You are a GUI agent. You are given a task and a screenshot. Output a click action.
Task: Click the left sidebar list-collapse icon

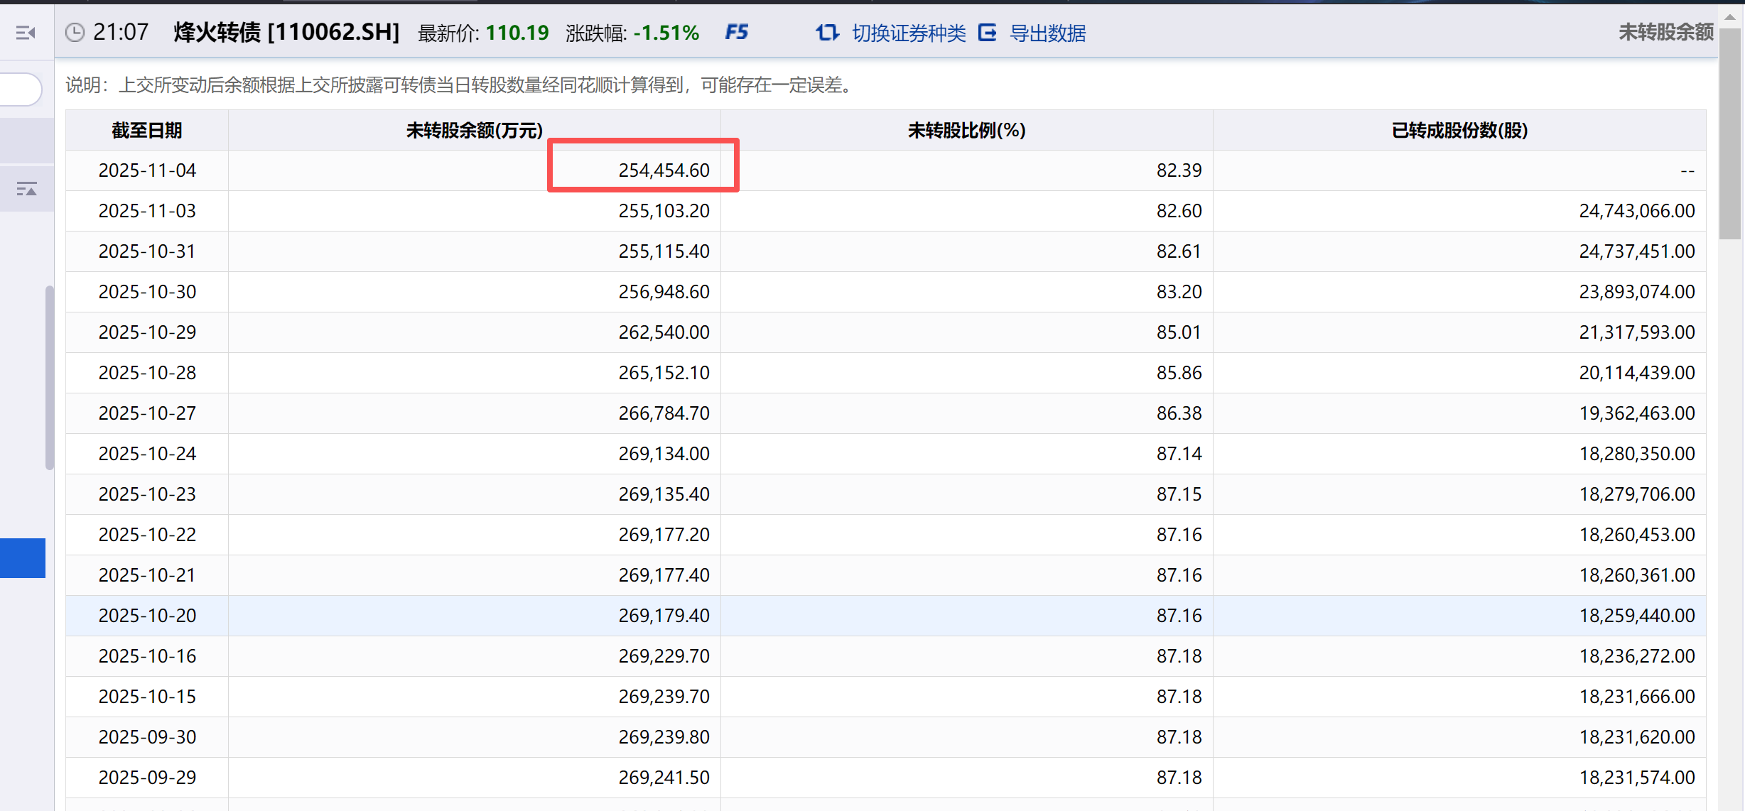point(26,189)
